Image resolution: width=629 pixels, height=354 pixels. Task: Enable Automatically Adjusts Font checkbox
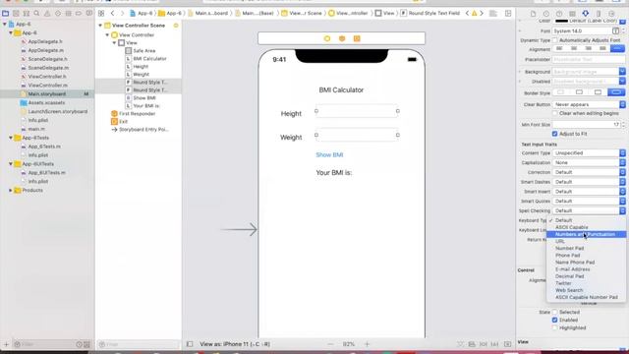[x=554, y=40]
